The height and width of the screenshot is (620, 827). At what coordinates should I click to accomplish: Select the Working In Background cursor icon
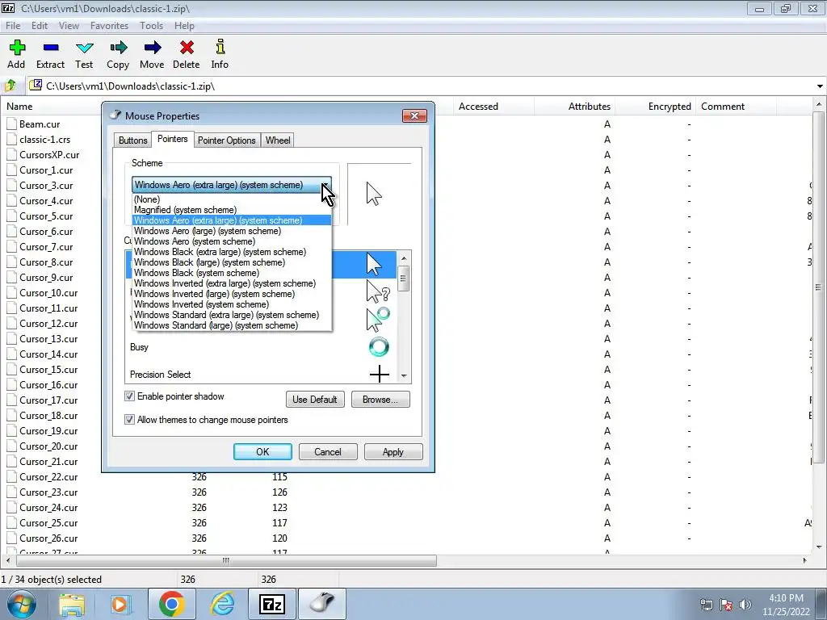click(x=378, y=319)
